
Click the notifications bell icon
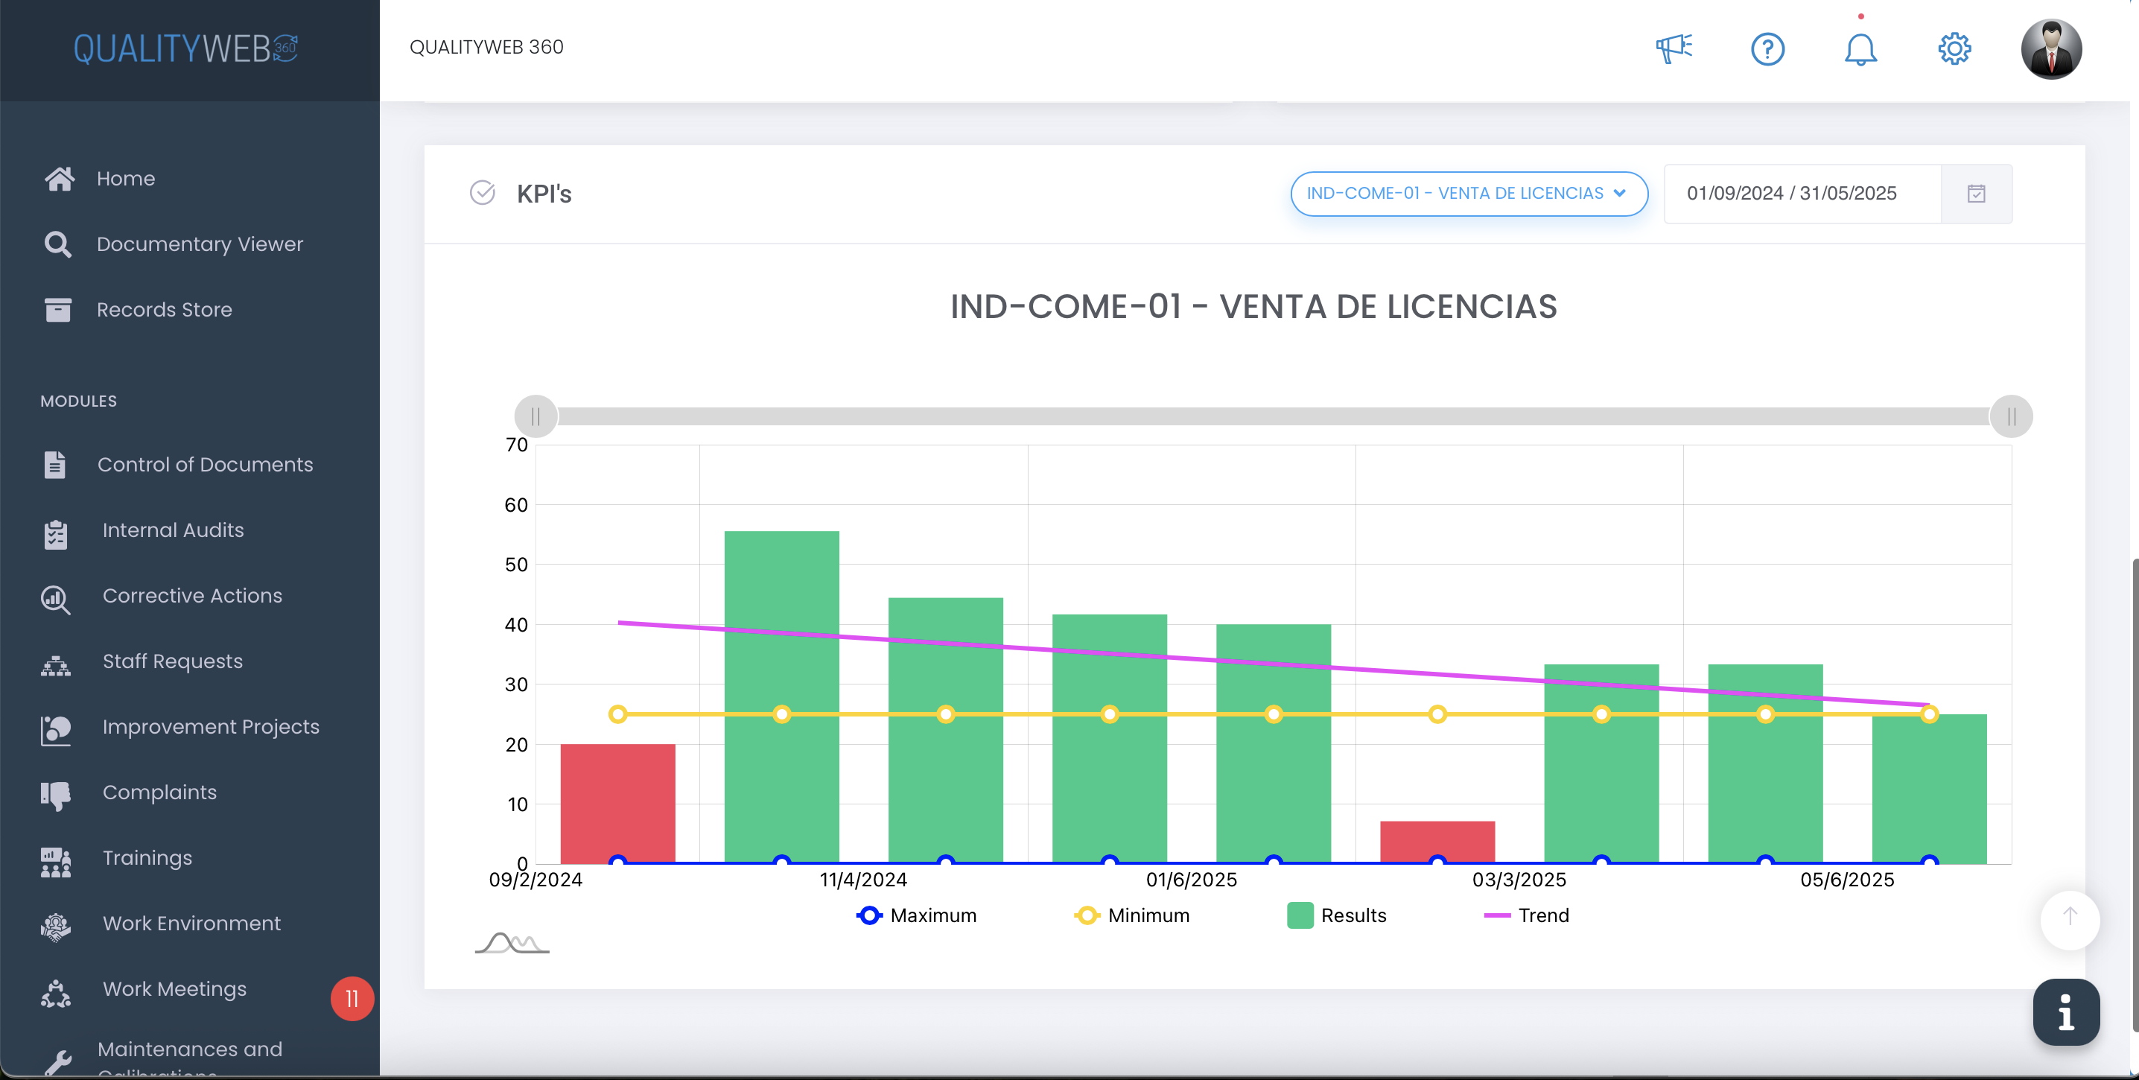(1861, 49)
